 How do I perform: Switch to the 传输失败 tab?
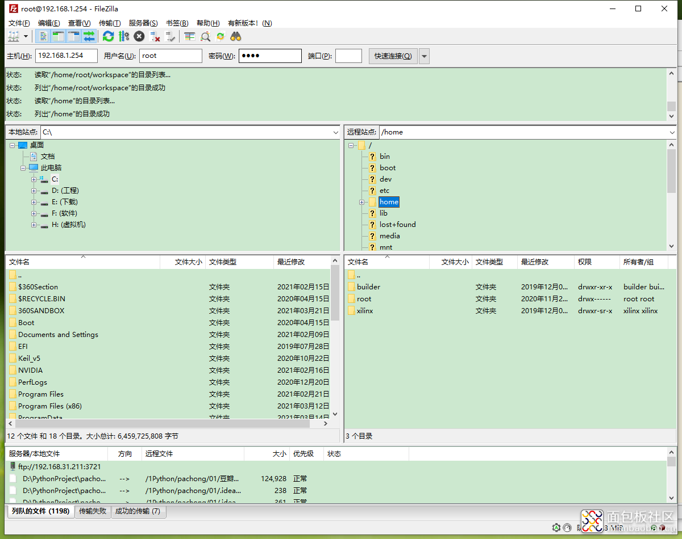point(93,511)
